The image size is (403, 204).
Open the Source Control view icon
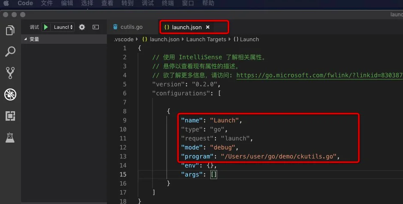(x=10, y=73)
